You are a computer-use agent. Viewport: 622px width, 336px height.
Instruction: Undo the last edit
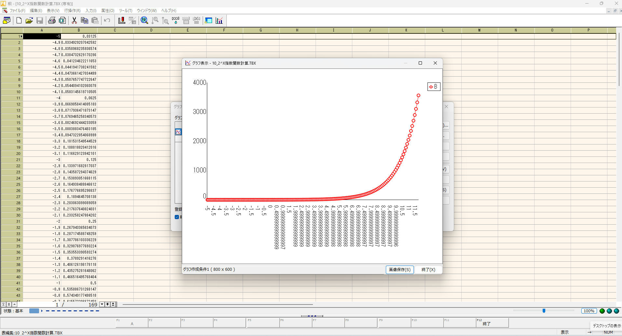point(107,20)
